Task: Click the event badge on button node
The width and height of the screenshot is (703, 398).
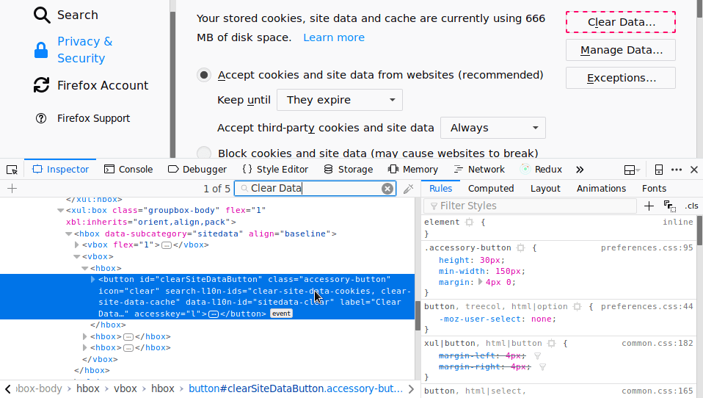Action: [282, 314]
